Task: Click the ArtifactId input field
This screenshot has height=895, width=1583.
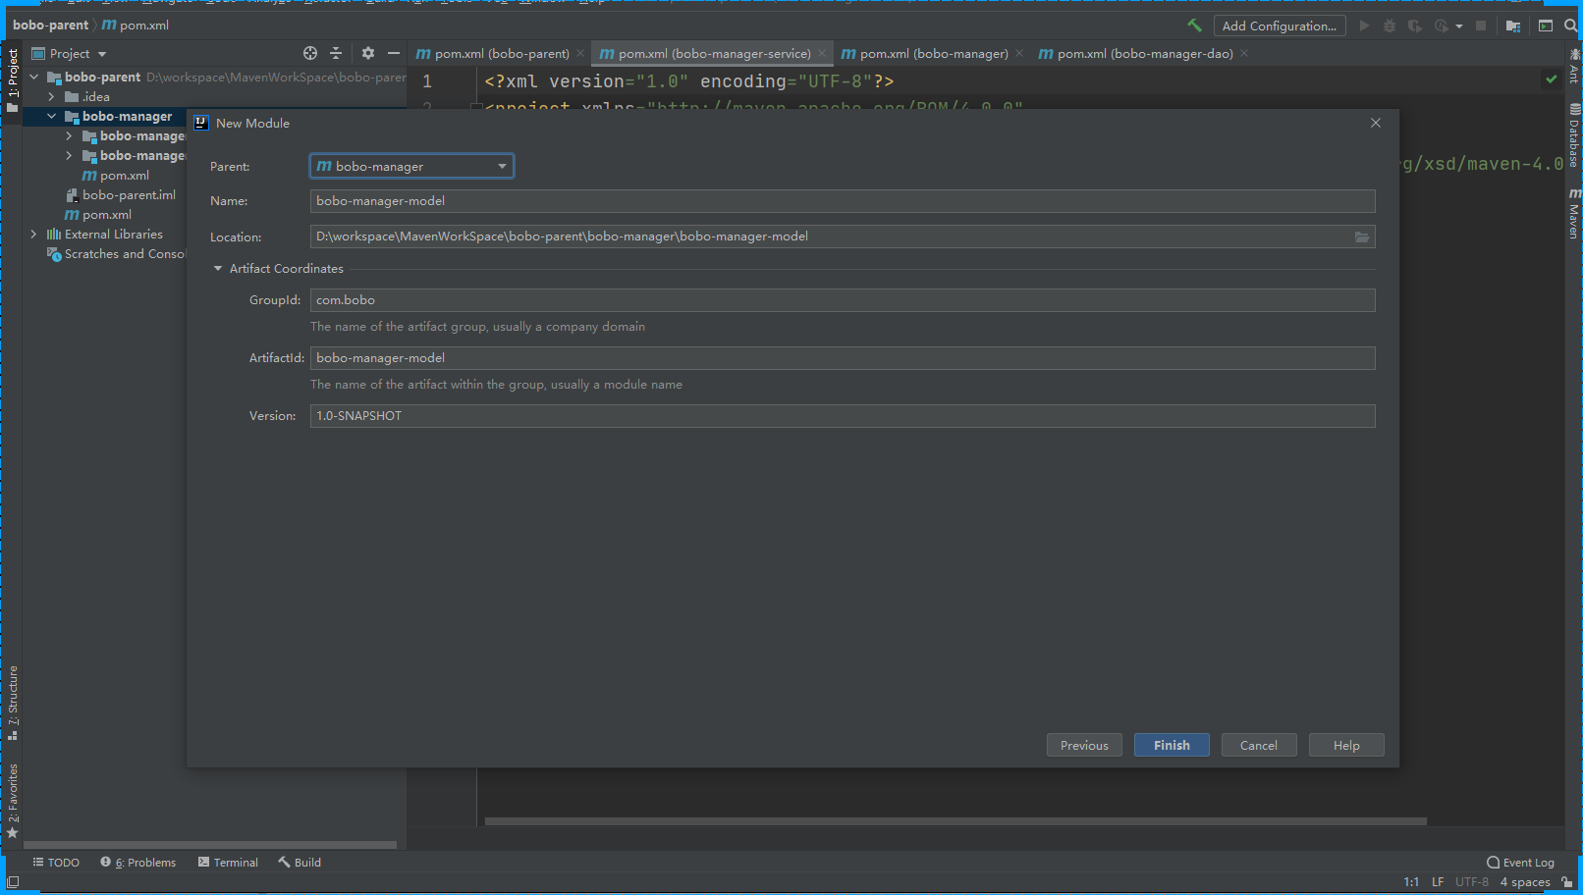Action: click(x=843, y=358)
